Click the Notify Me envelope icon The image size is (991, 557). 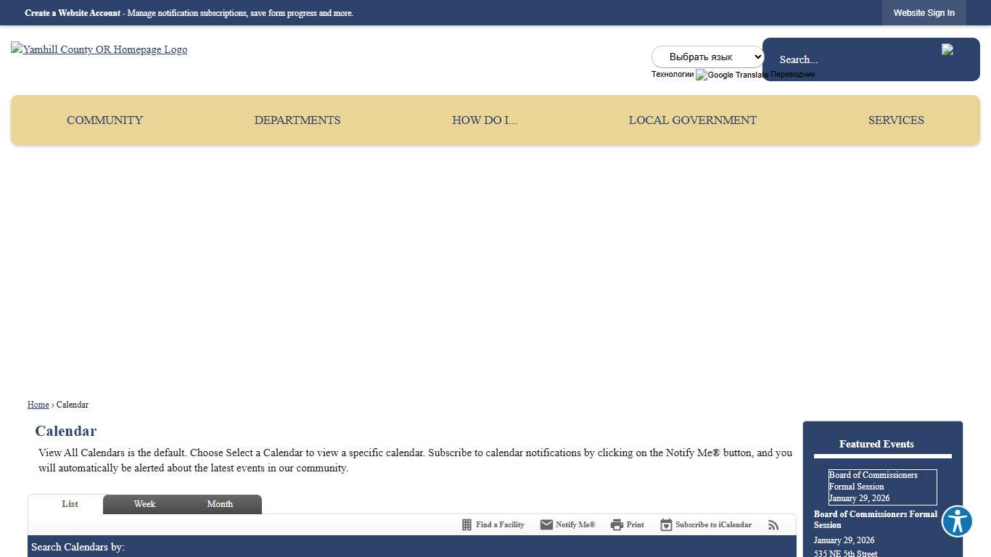[546, 525]
